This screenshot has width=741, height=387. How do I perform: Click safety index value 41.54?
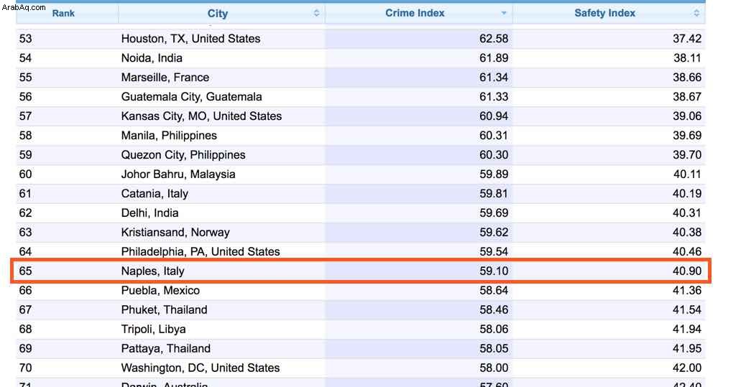[x=687, y=309]
